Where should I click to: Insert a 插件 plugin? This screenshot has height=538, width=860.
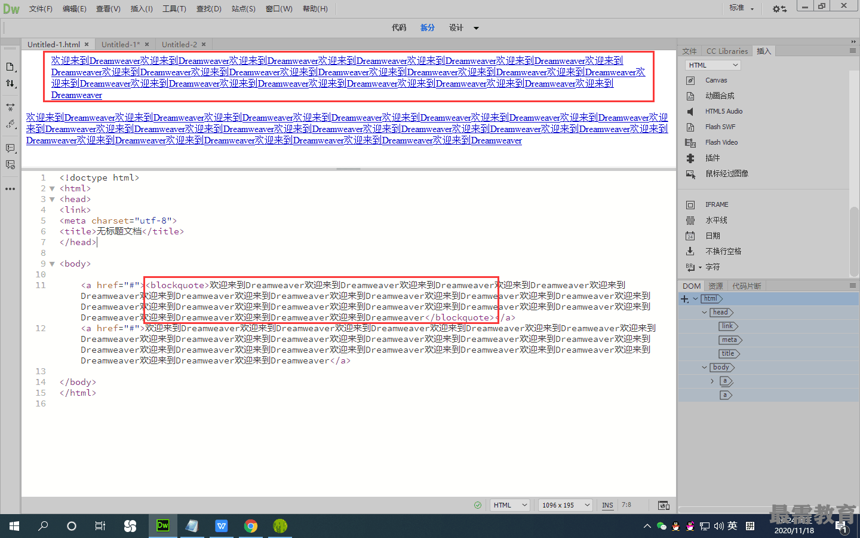click(712, 158)
